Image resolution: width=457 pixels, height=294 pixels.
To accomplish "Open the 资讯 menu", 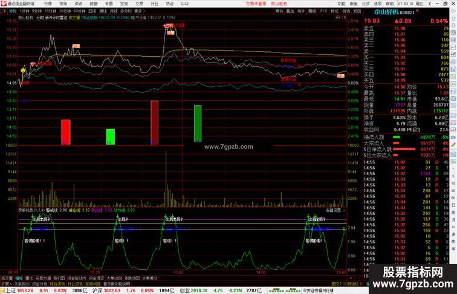I will tap(79, 4).
